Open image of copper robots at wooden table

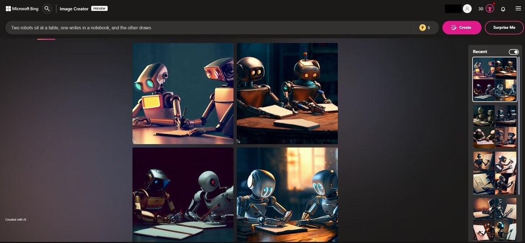pyautogui.click(x=287, y=93)
